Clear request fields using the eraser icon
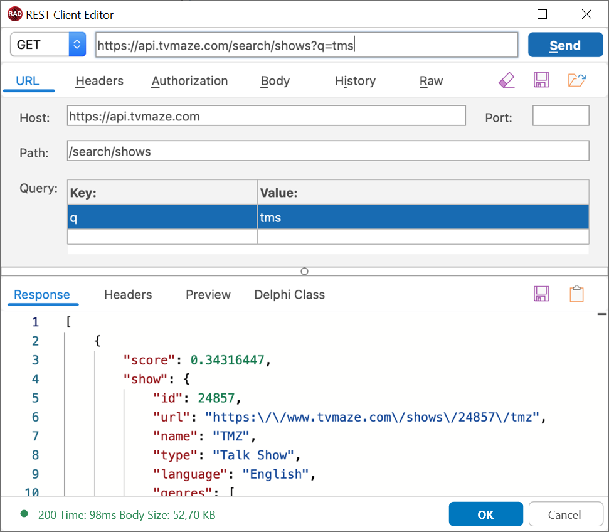609x532 pixels. [507, 80]
